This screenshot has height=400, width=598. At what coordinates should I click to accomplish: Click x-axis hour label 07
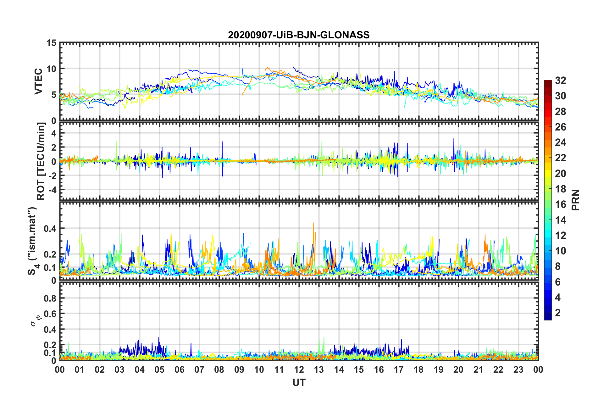coord(199,370)
